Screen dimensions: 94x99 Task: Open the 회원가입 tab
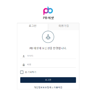point(64,26)
